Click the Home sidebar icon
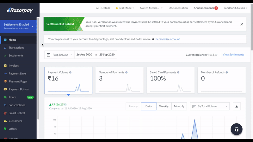This screenshot has width=253, height=142. [x=5, y=40]
